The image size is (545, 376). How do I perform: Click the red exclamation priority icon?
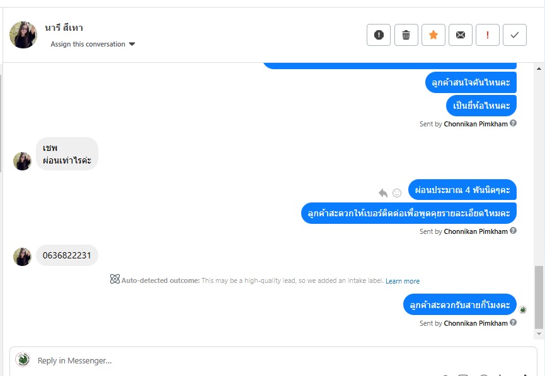488,35
